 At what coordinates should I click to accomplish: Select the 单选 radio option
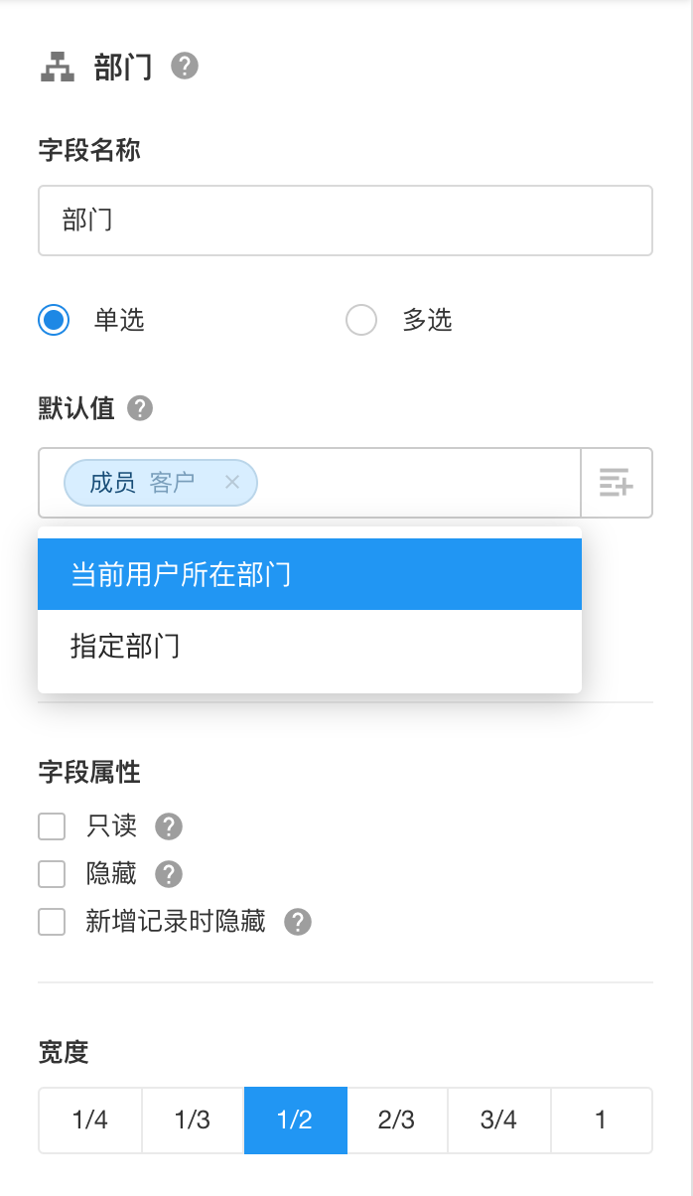coord(54,320)
